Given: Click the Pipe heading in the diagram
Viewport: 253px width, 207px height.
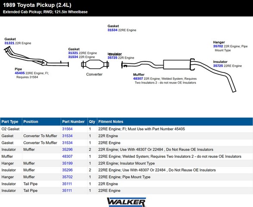Looking at the screenshot, I should tap(18, 69).
